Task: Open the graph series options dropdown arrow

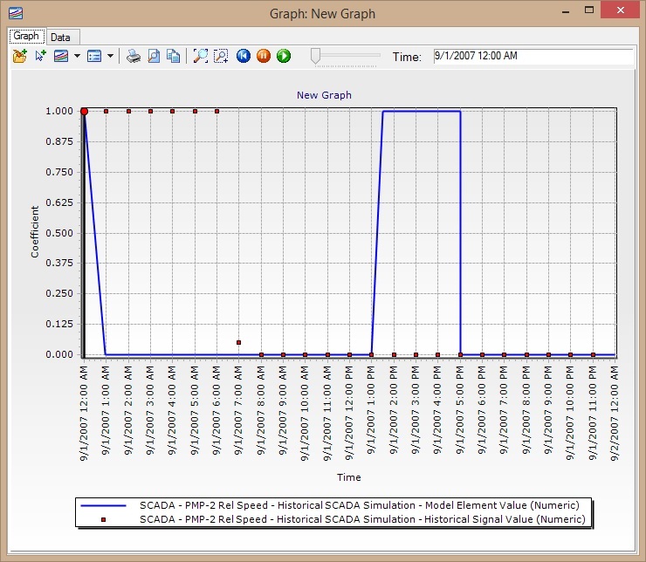Action: click(77, 57)
